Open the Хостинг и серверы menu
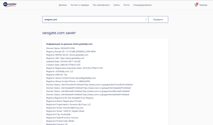Image resolution: width=213 pixels, height=125 pixels. pyautogui.click(x=80, y=5)
